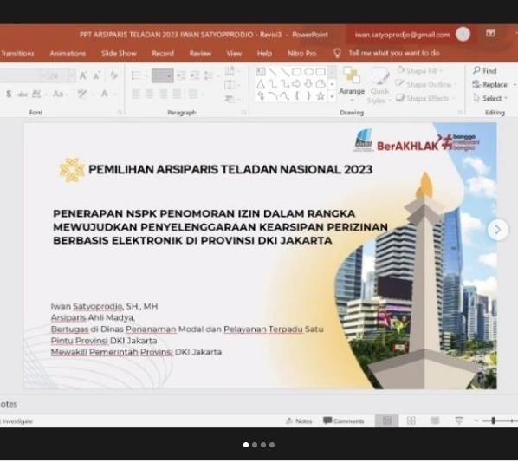Select the Right Arrow shape
Viewport: 518px width, 463px height.
click(x=296, y=84)
